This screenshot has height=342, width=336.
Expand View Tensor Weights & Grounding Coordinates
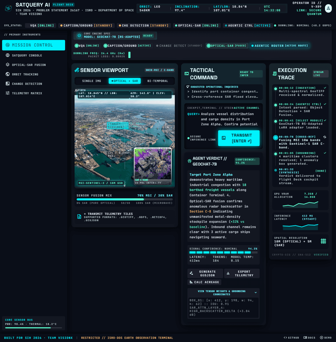(223, 293)
